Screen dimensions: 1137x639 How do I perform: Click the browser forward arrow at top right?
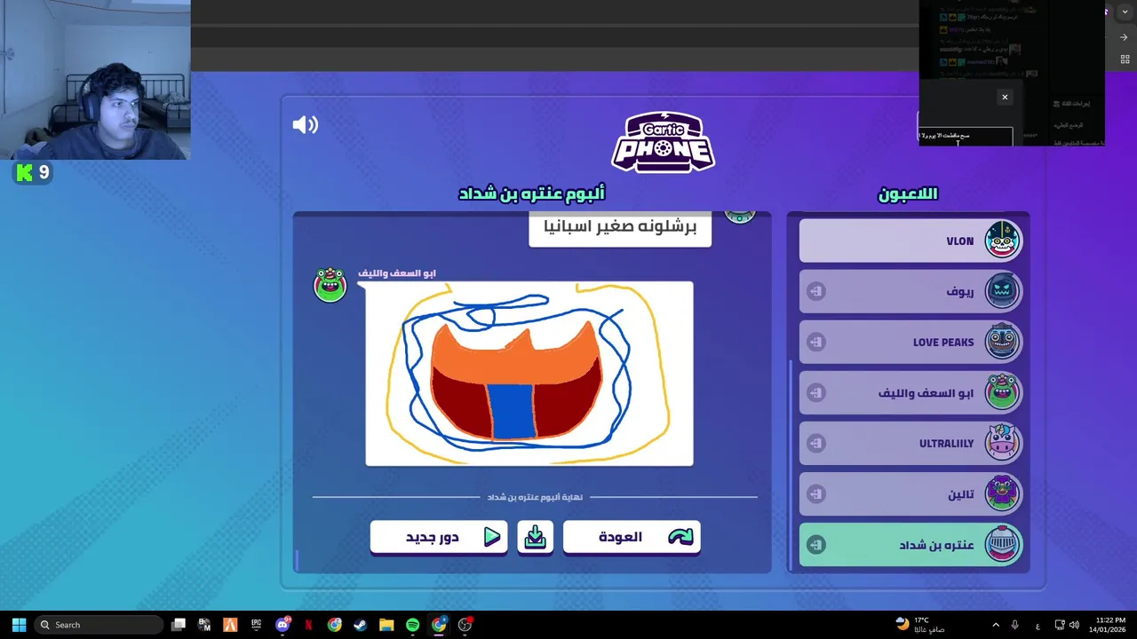(1124, 37)
